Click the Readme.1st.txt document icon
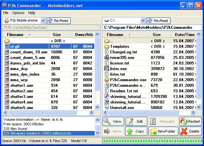The width and height of the screenshot is (204, 146). [106, 91]
